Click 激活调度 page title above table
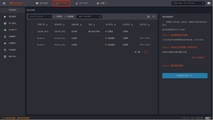The height and width of the screenshot is (120, 213). pos(31,10)
